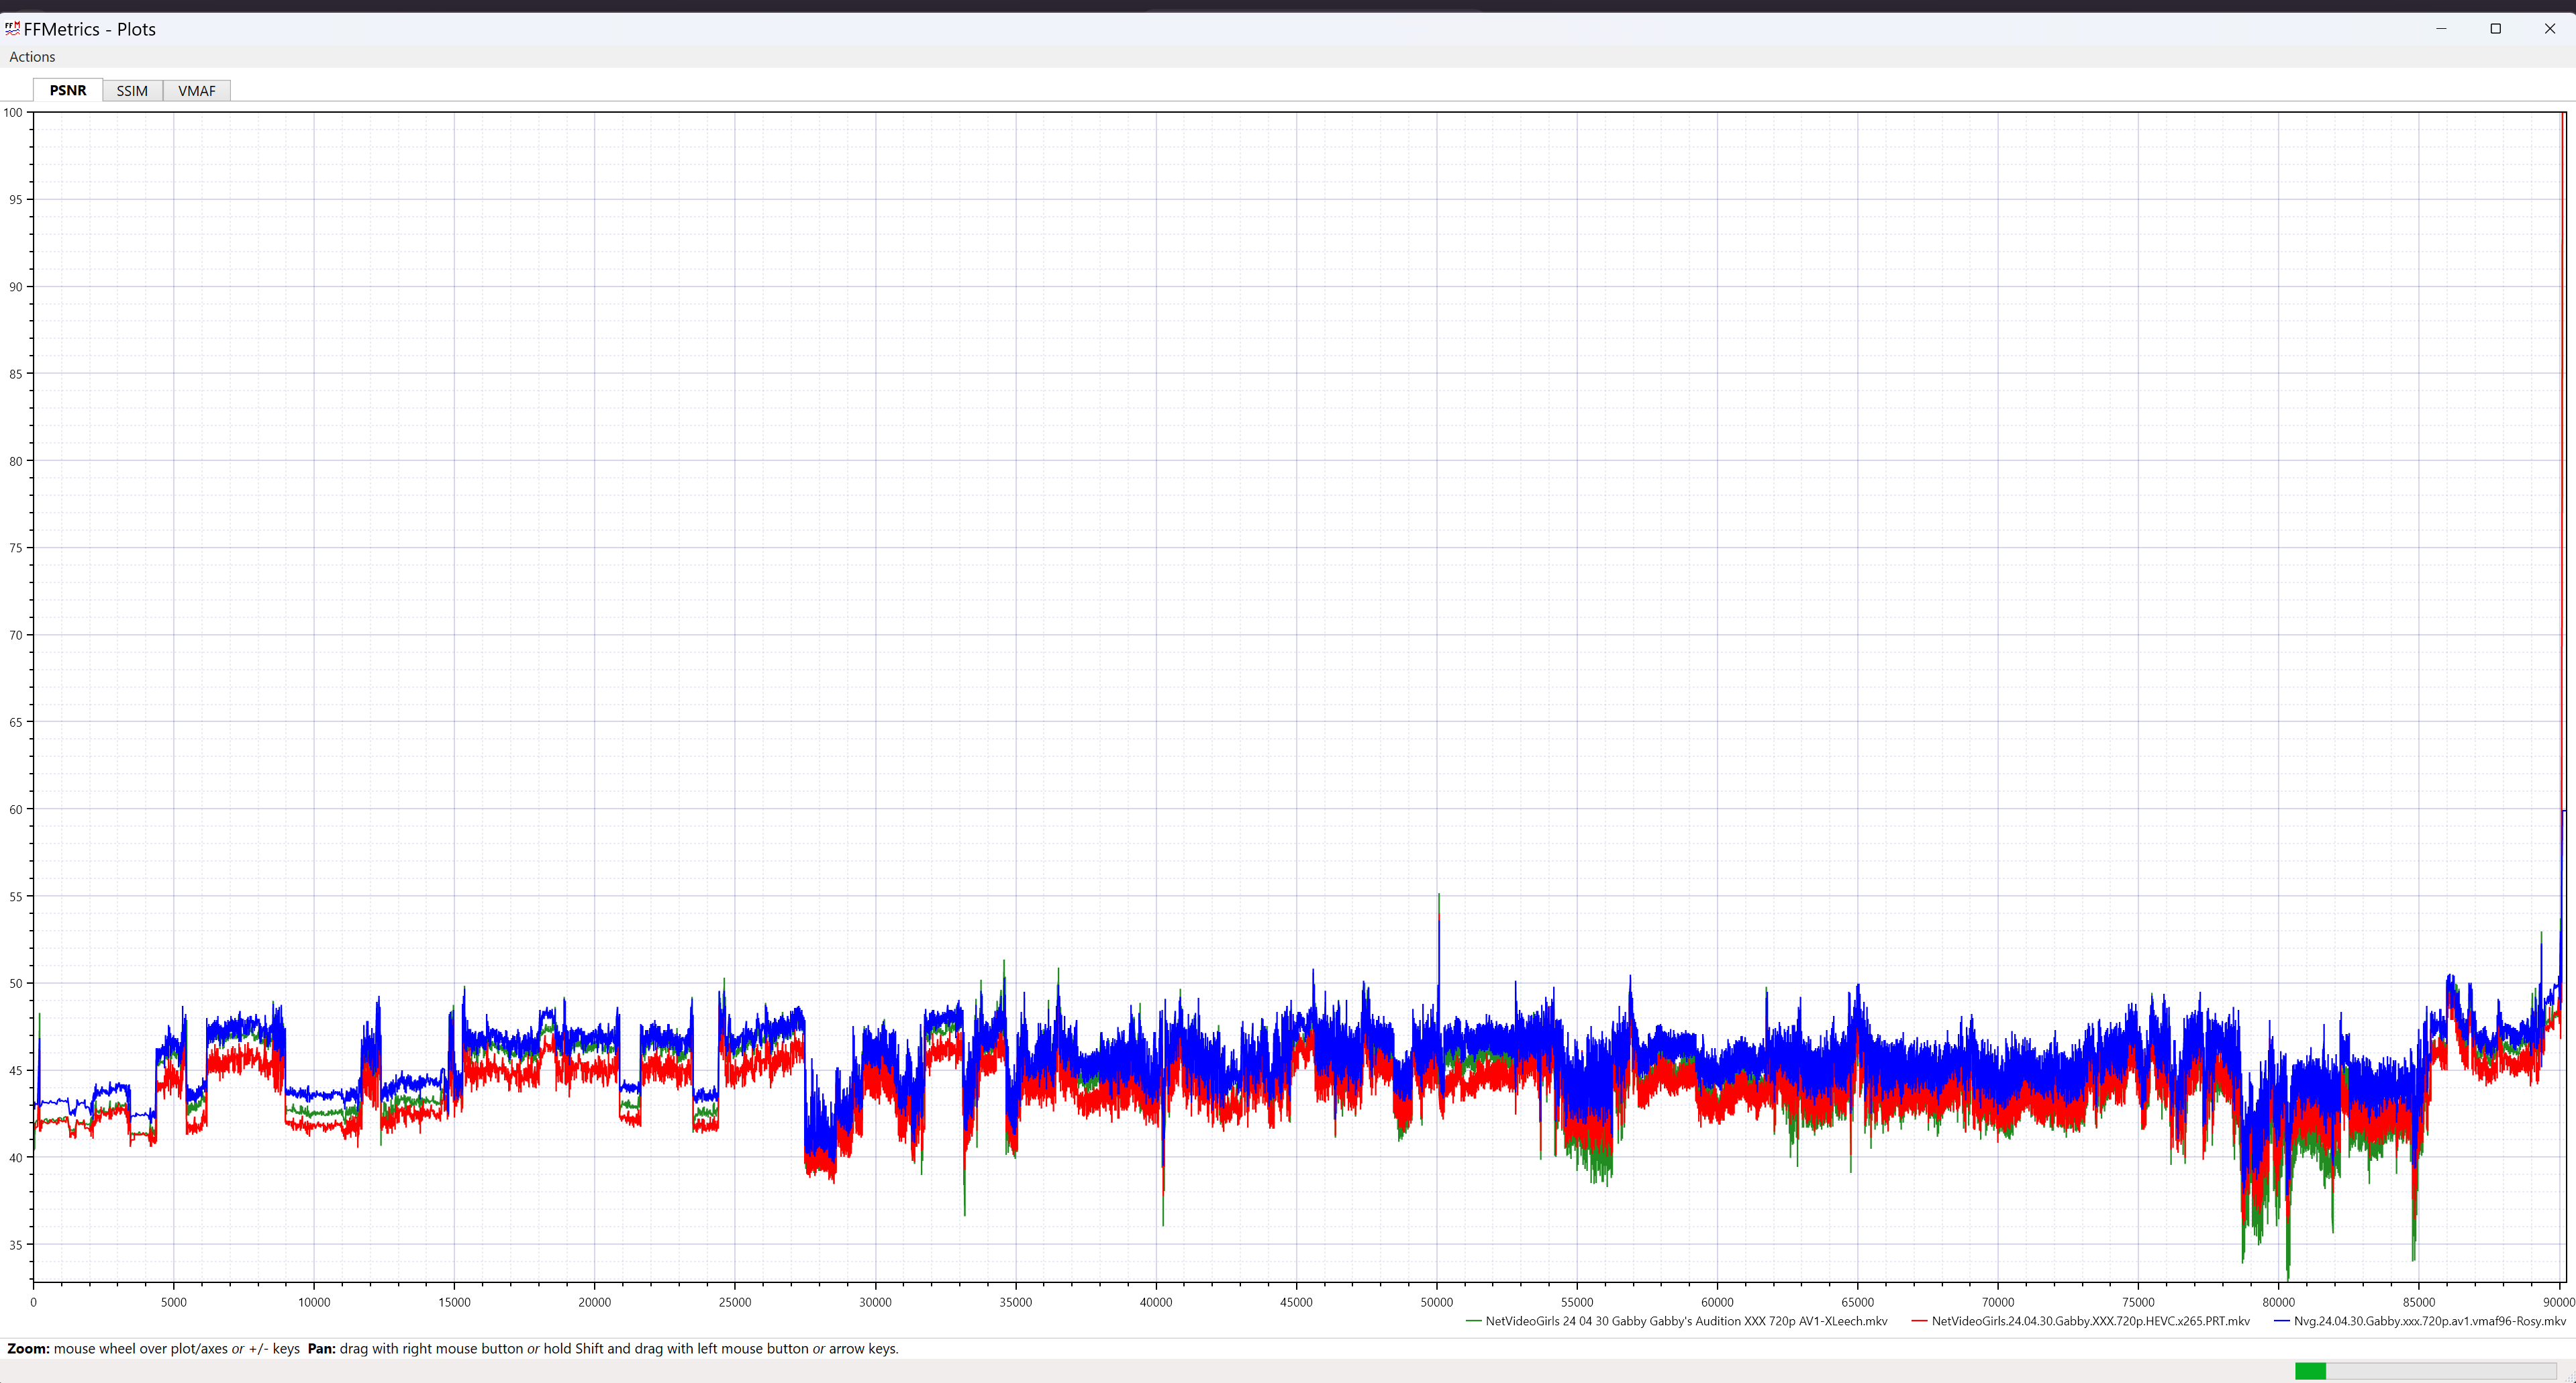Open the Actions menu
The image size is (2576, 1383).
tap(32, 57)
